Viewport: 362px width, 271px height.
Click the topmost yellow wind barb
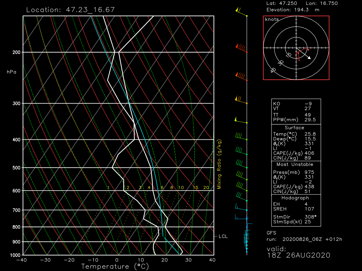241,12
